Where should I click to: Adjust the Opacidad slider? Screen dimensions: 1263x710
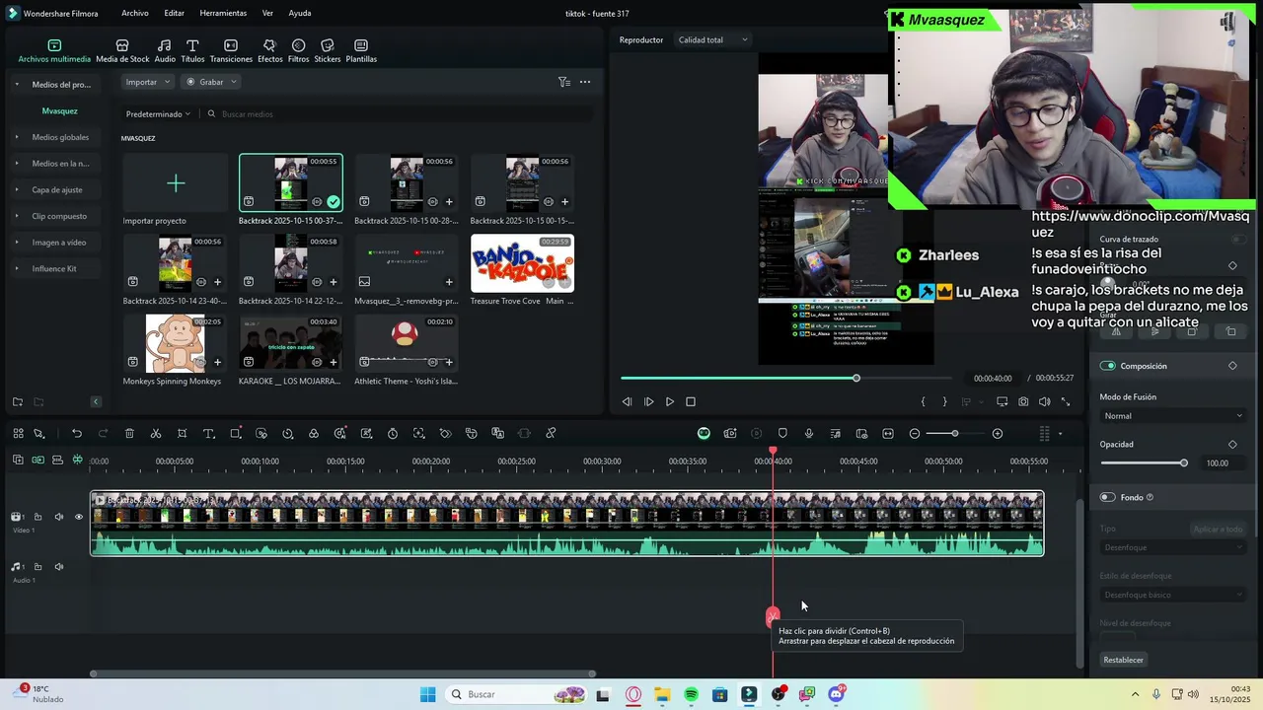[x=1145, y=463]
